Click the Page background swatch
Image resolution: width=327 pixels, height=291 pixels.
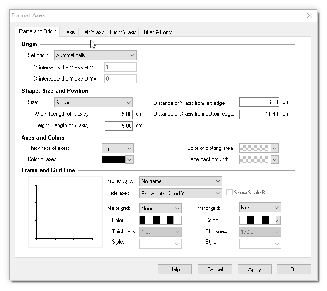pos(254,159)
